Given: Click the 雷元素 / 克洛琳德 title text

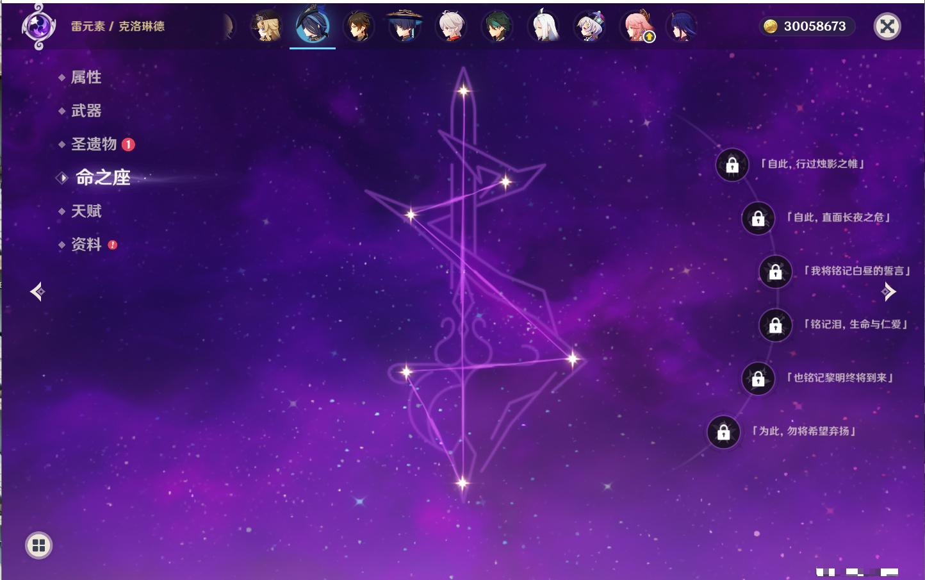Looking at the screenshot, I should coord(118,26).
